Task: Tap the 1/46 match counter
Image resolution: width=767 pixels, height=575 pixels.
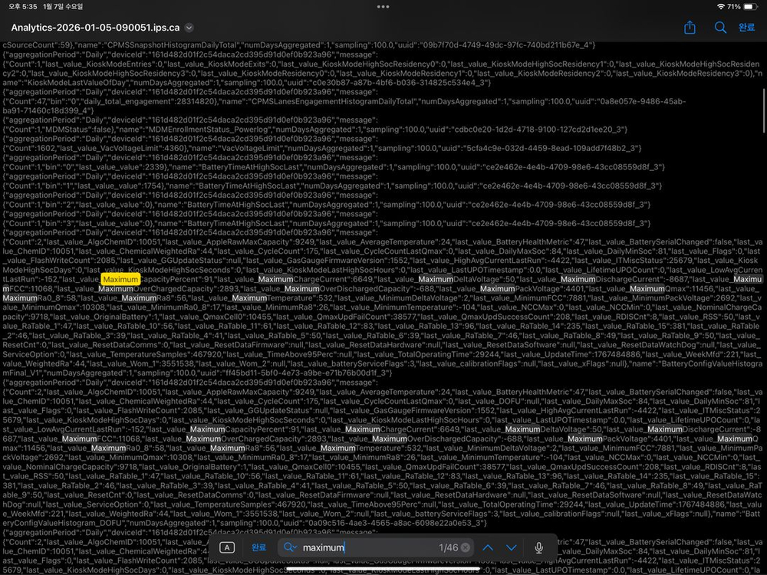Action: [x=447, y=547]
